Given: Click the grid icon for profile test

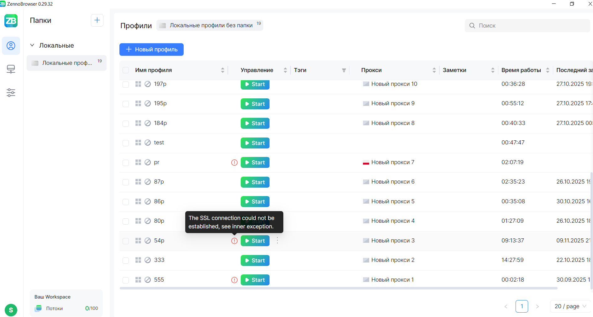Looking at the screenshot, I should 138,143.
